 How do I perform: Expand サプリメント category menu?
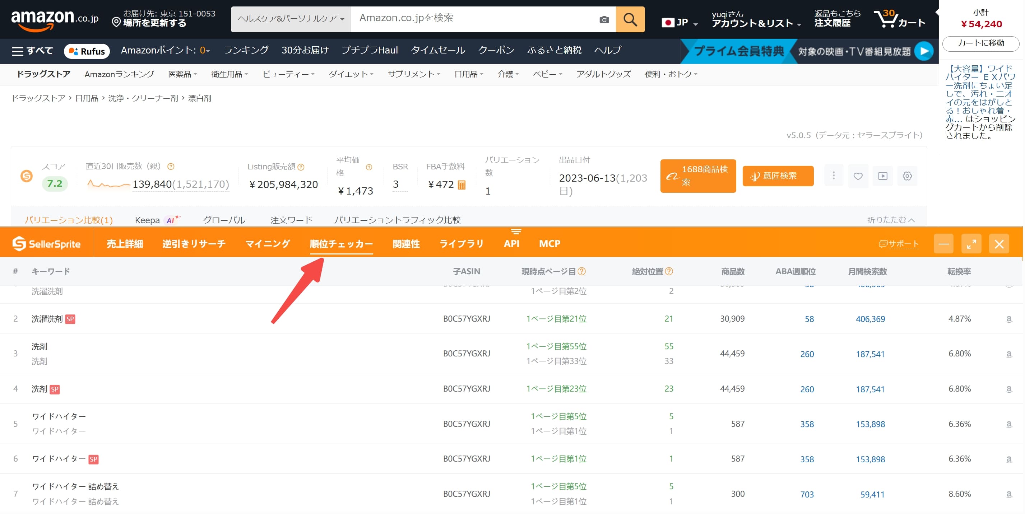[414, 74]
